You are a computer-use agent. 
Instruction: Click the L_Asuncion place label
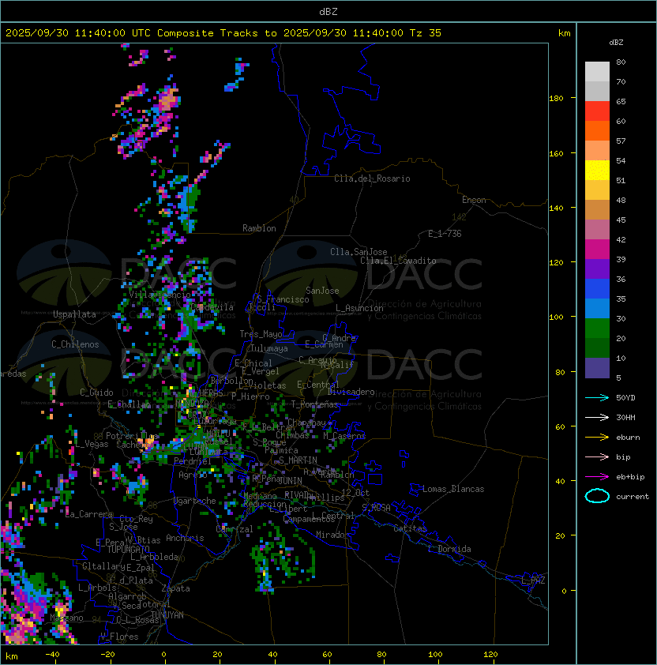359,308
